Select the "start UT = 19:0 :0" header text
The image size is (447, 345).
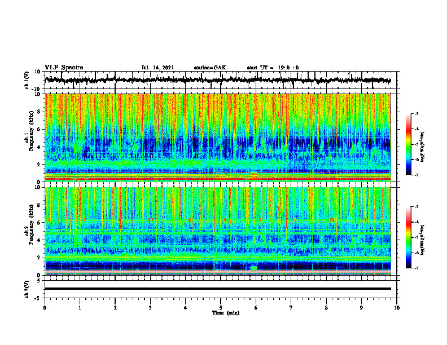point(273,68)
